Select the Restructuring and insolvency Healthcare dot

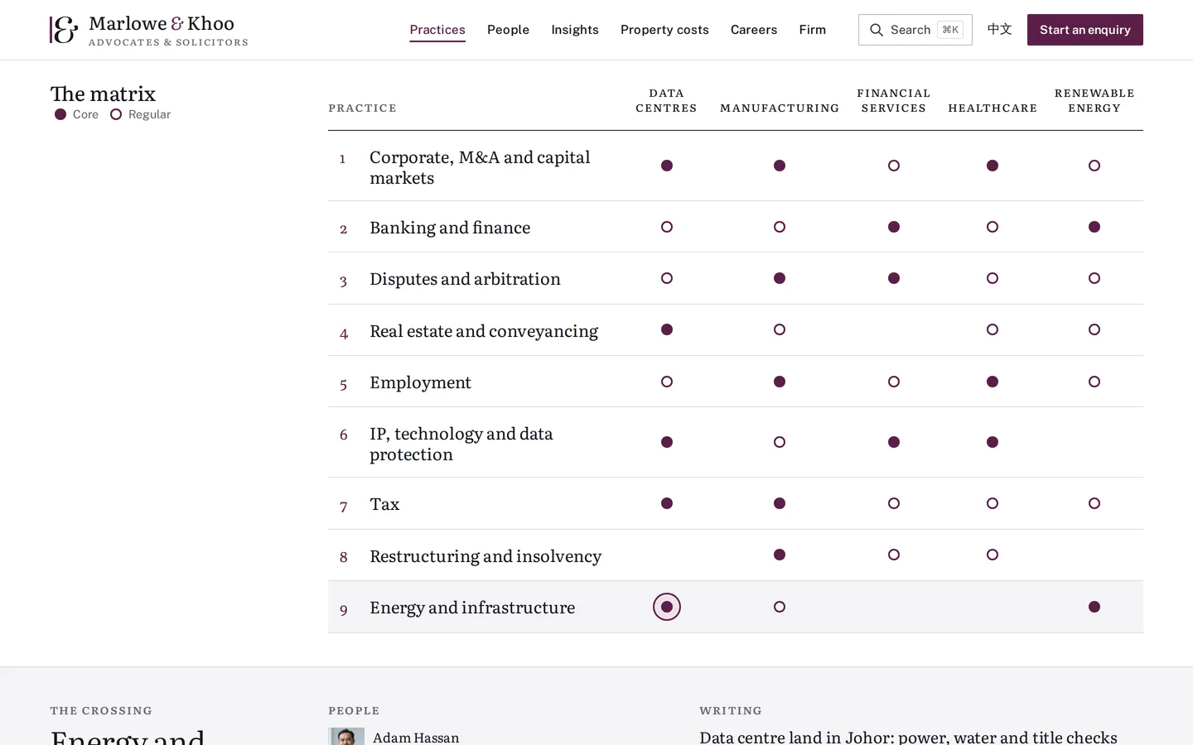993,555
